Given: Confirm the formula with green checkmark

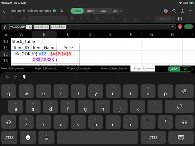Looking at the screenshot, I should point(188,27).
